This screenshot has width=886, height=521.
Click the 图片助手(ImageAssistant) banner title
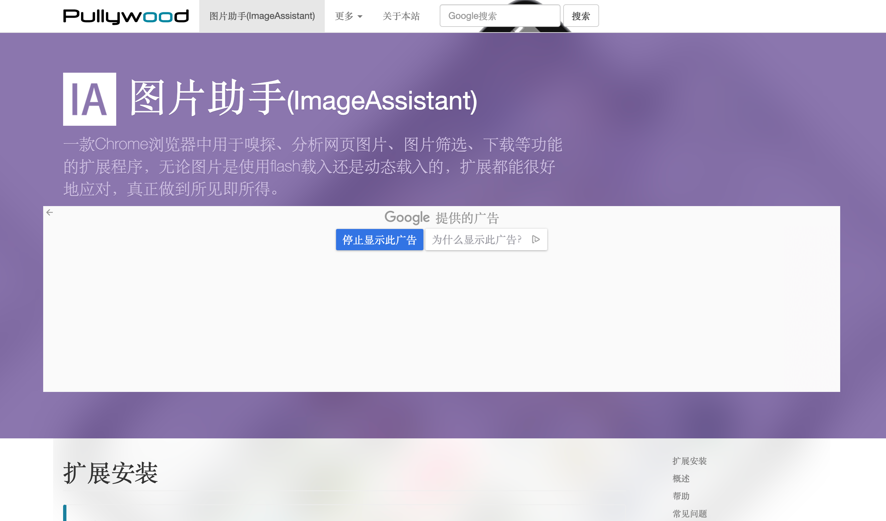point(303,98)
